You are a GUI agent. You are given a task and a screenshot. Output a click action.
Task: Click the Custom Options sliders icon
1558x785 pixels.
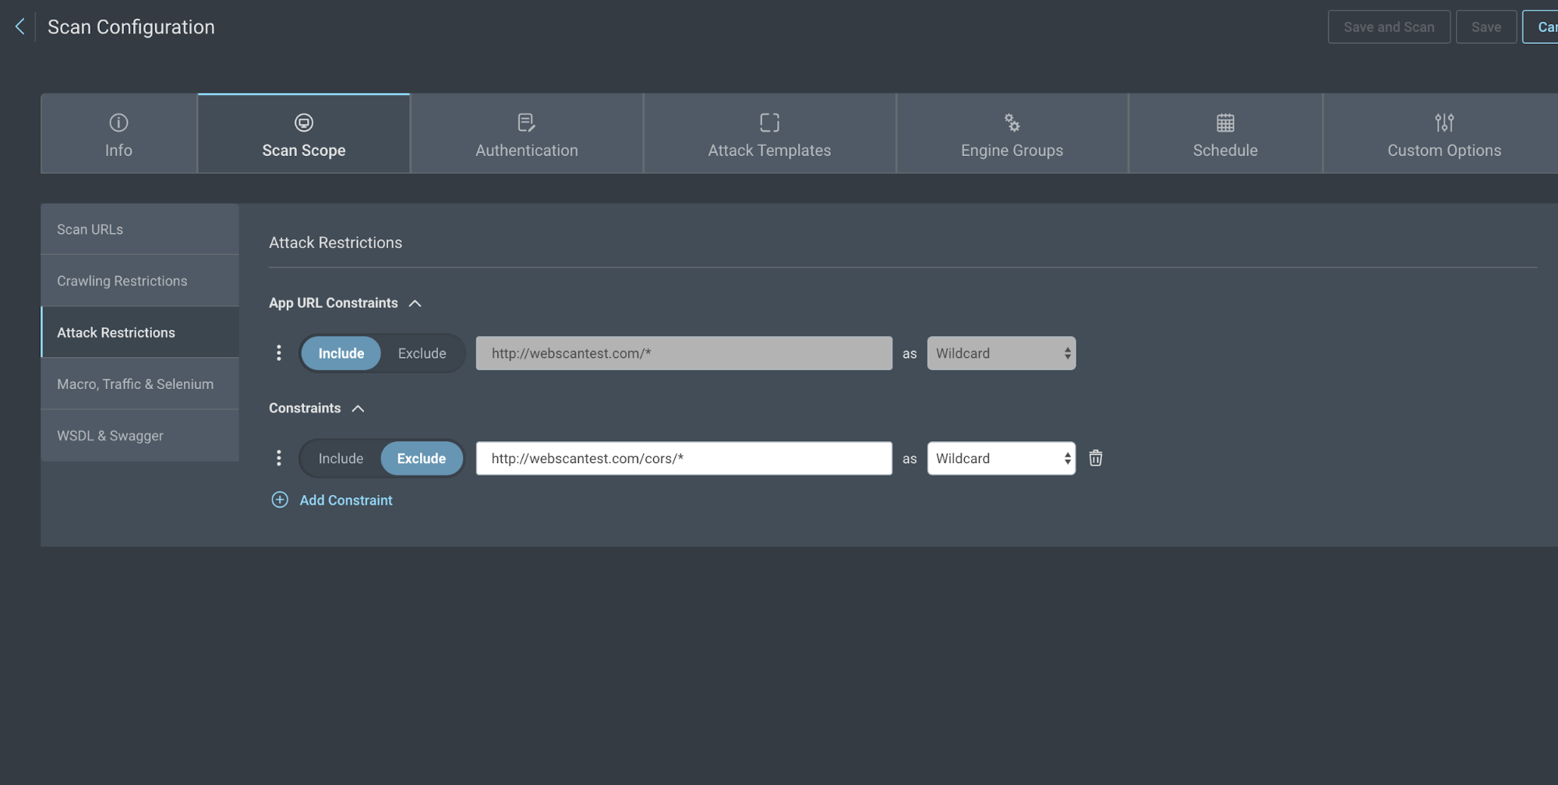tap(1444, 122)
